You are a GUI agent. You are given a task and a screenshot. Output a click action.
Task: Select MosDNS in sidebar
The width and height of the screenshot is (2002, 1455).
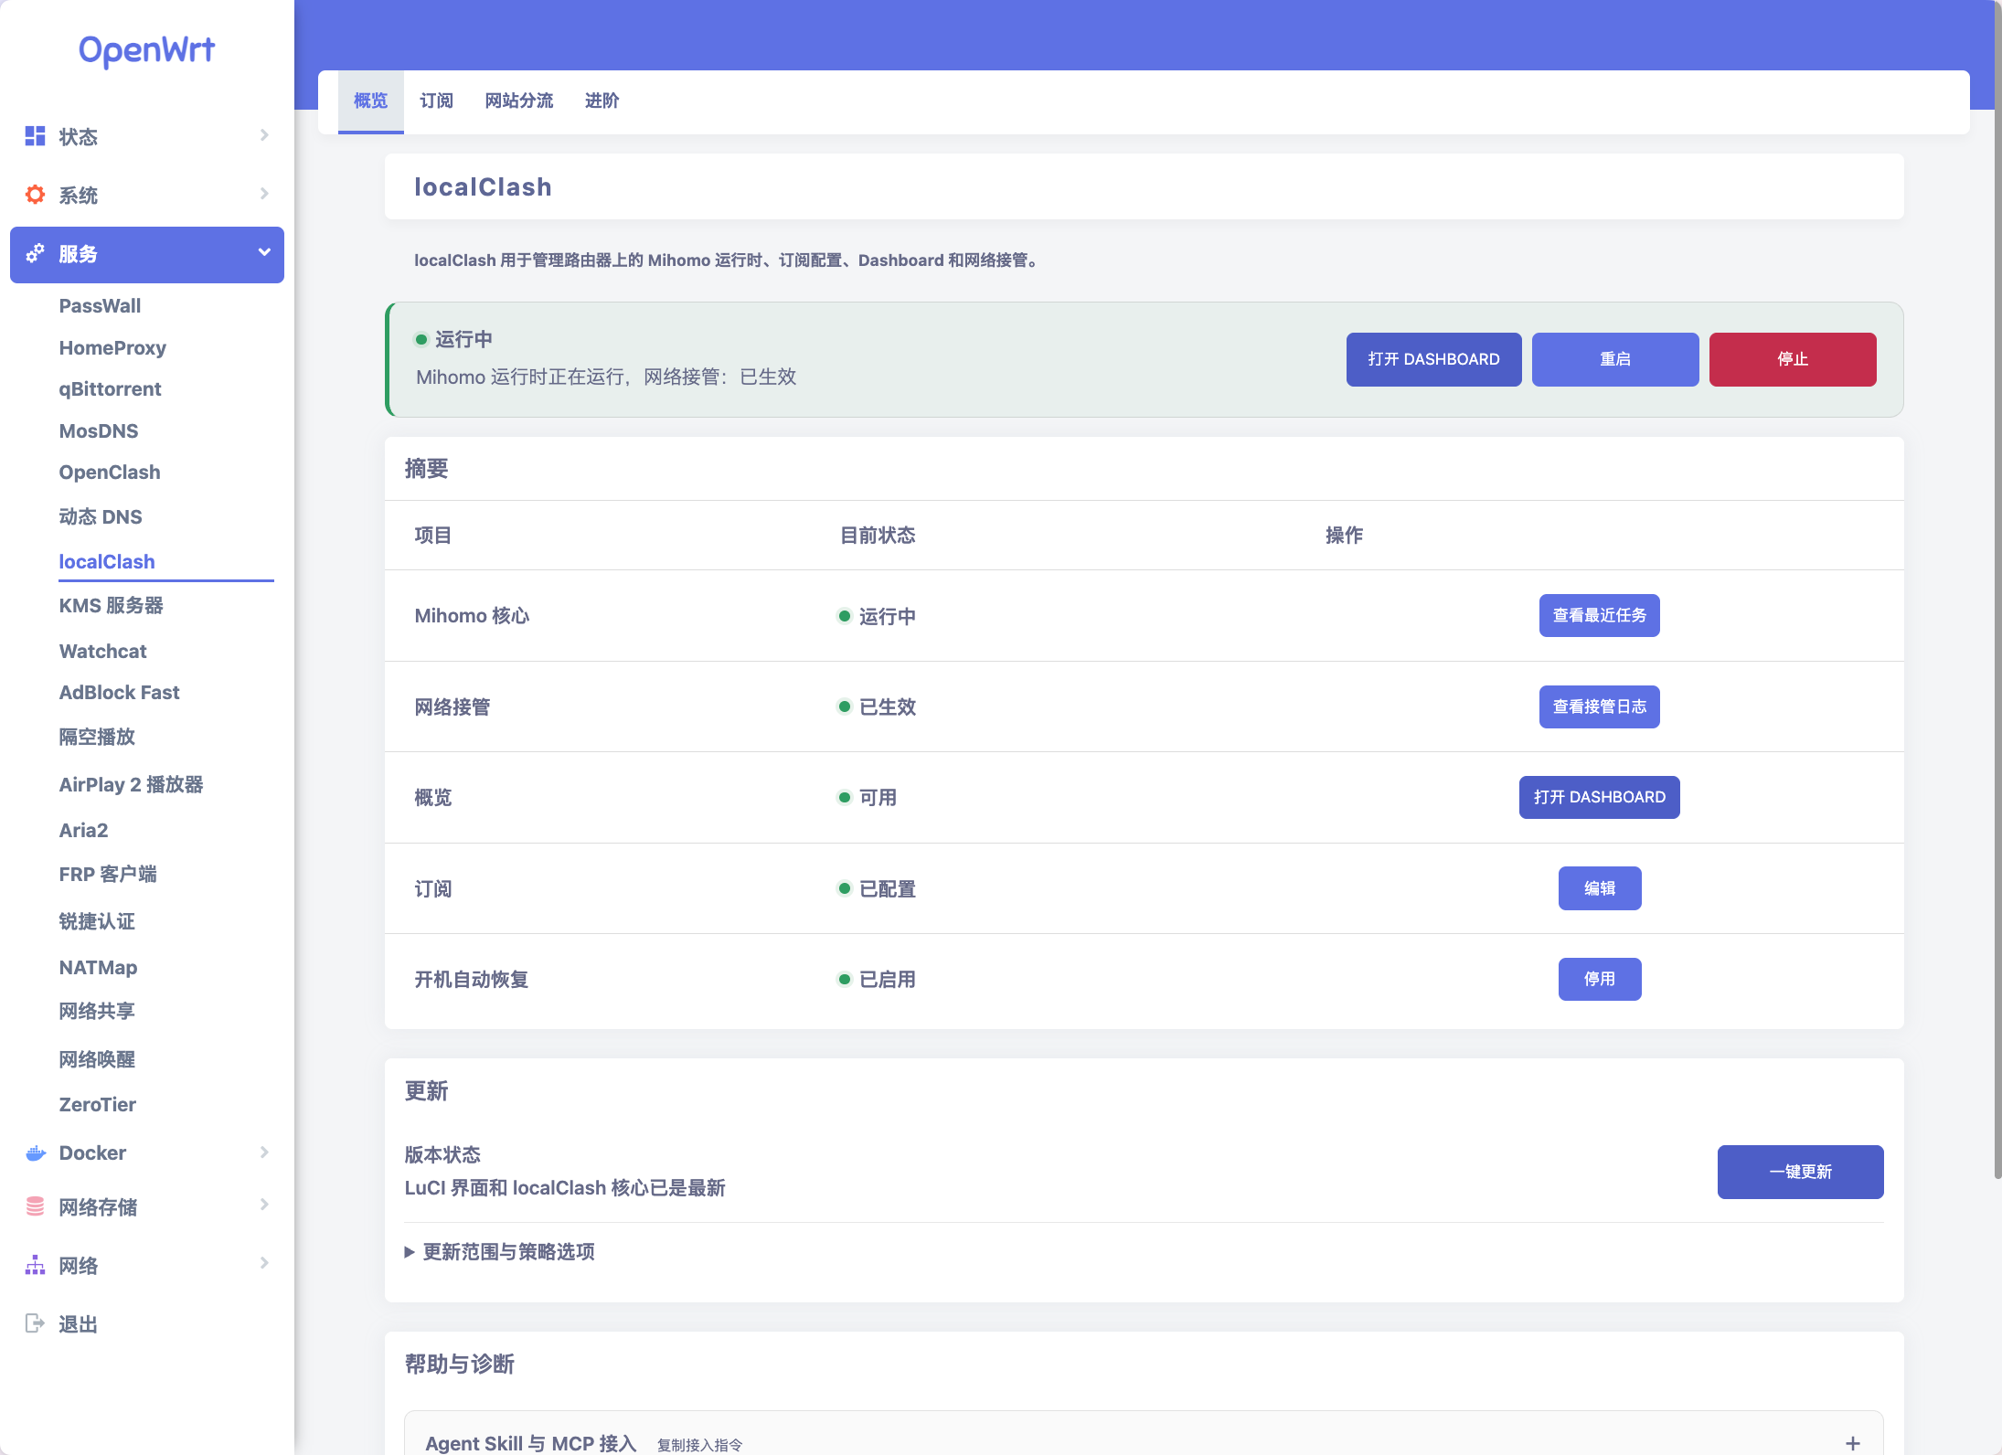(99, 431)
